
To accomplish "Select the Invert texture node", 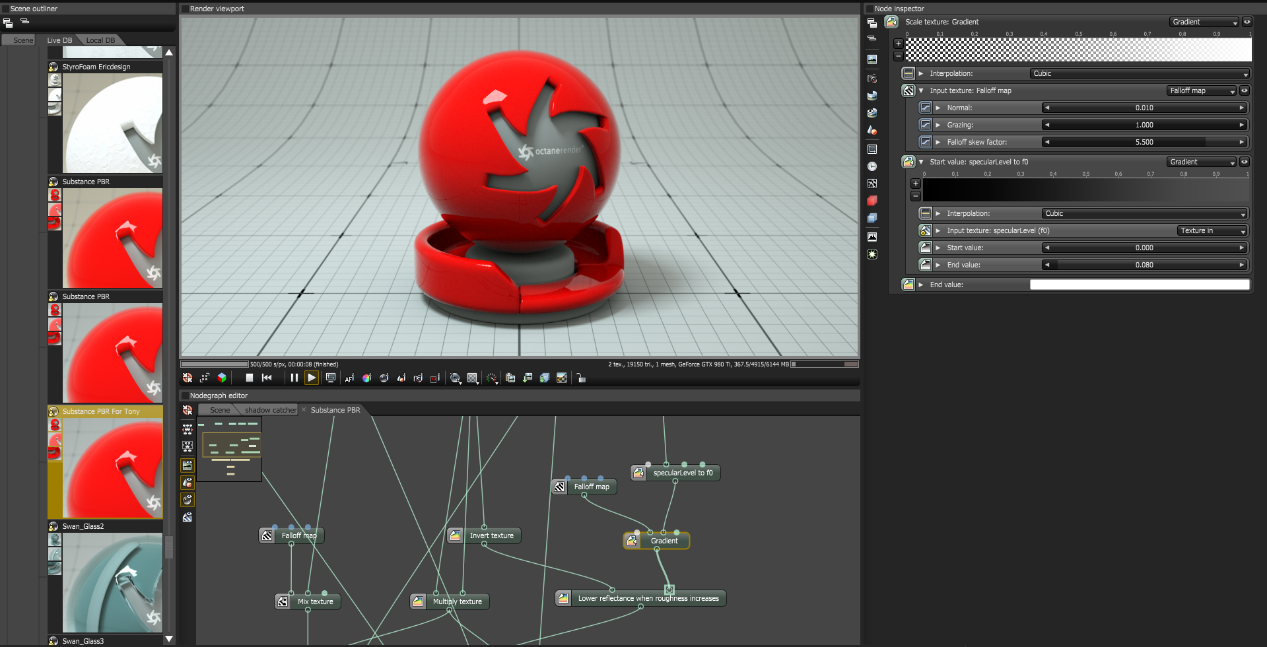I will coord(484,535).
